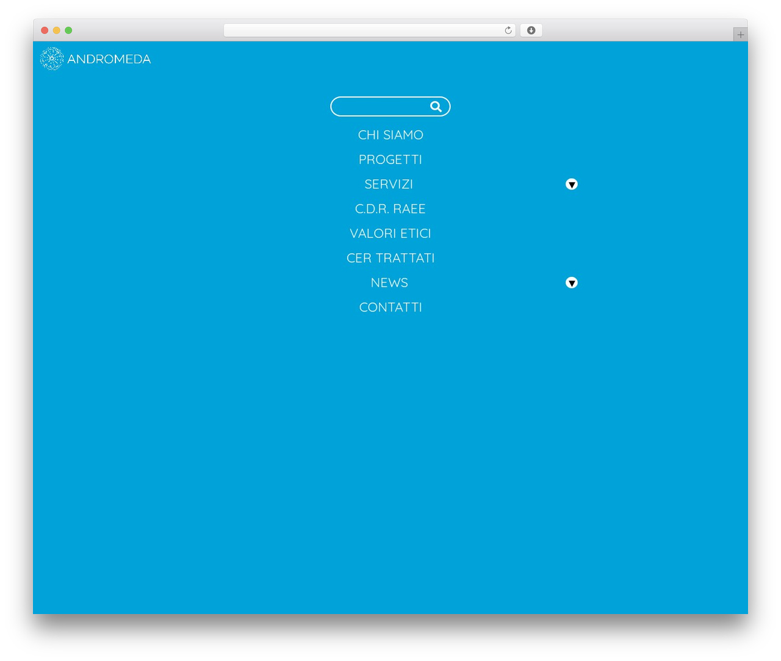Screen dimensions: 781x661
Task: Open CER TRATTATI link
Action: coord(390,258)
